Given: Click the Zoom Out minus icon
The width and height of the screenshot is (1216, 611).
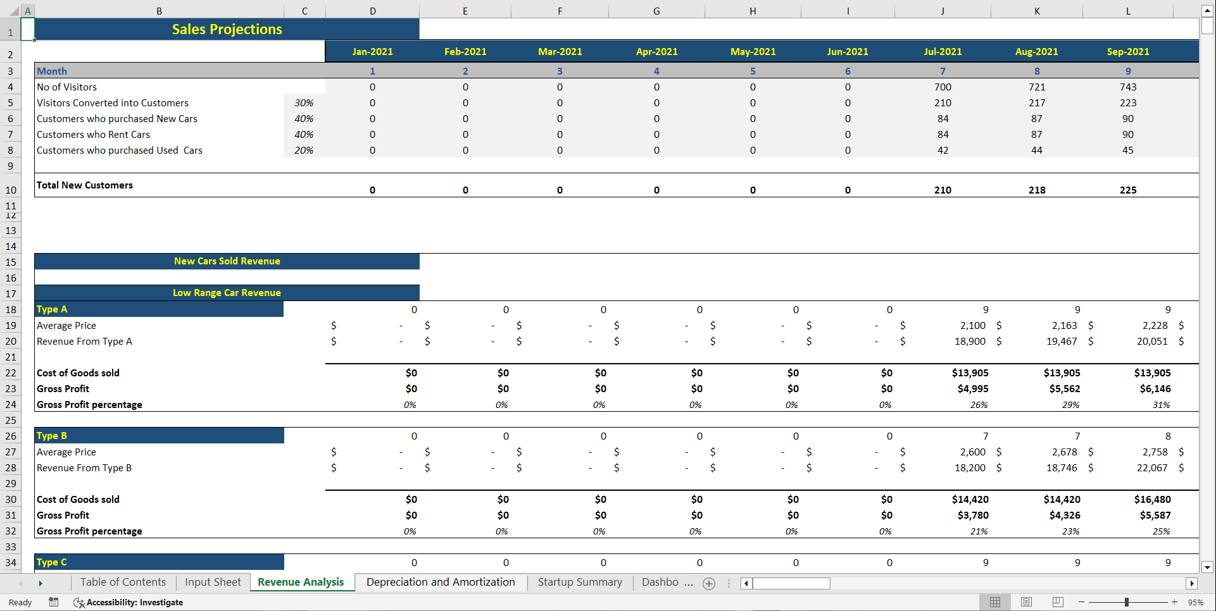Looking at the screenshot, I should pos(1082,602).
